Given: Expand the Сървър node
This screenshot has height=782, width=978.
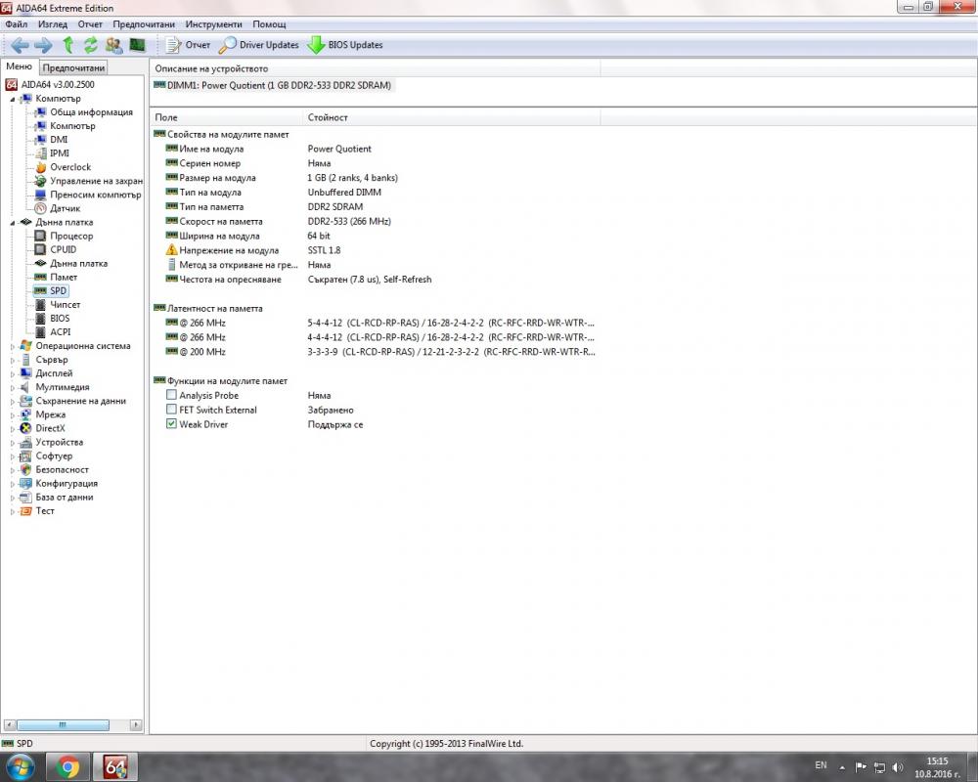Looking at the screenshot, I should (12, 360).
